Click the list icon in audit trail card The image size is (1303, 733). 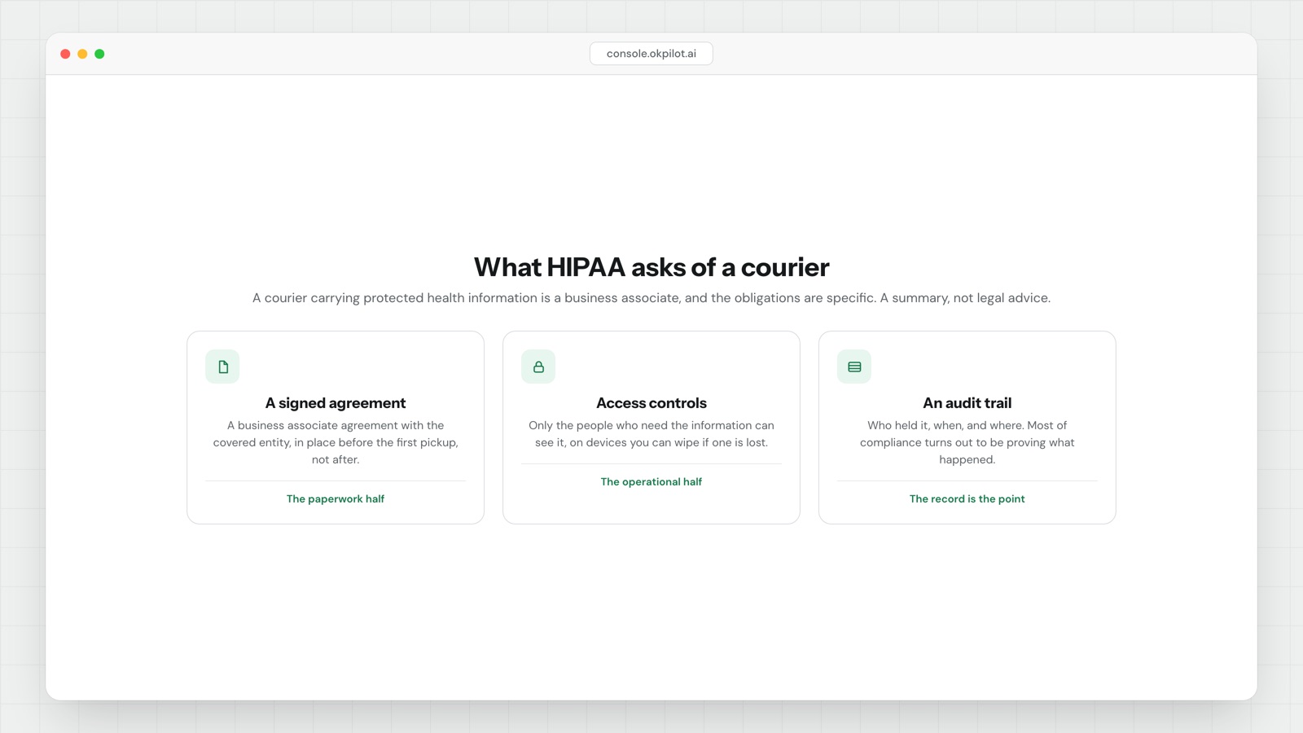(x=854, y=366)
